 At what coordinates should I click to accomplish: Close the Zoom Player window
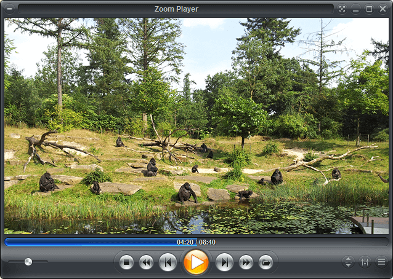point(383,9)
